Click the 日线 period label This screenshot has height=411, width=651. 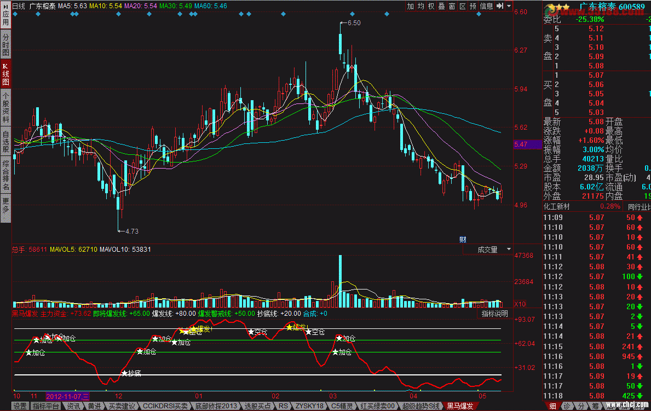tap(19, 6)
